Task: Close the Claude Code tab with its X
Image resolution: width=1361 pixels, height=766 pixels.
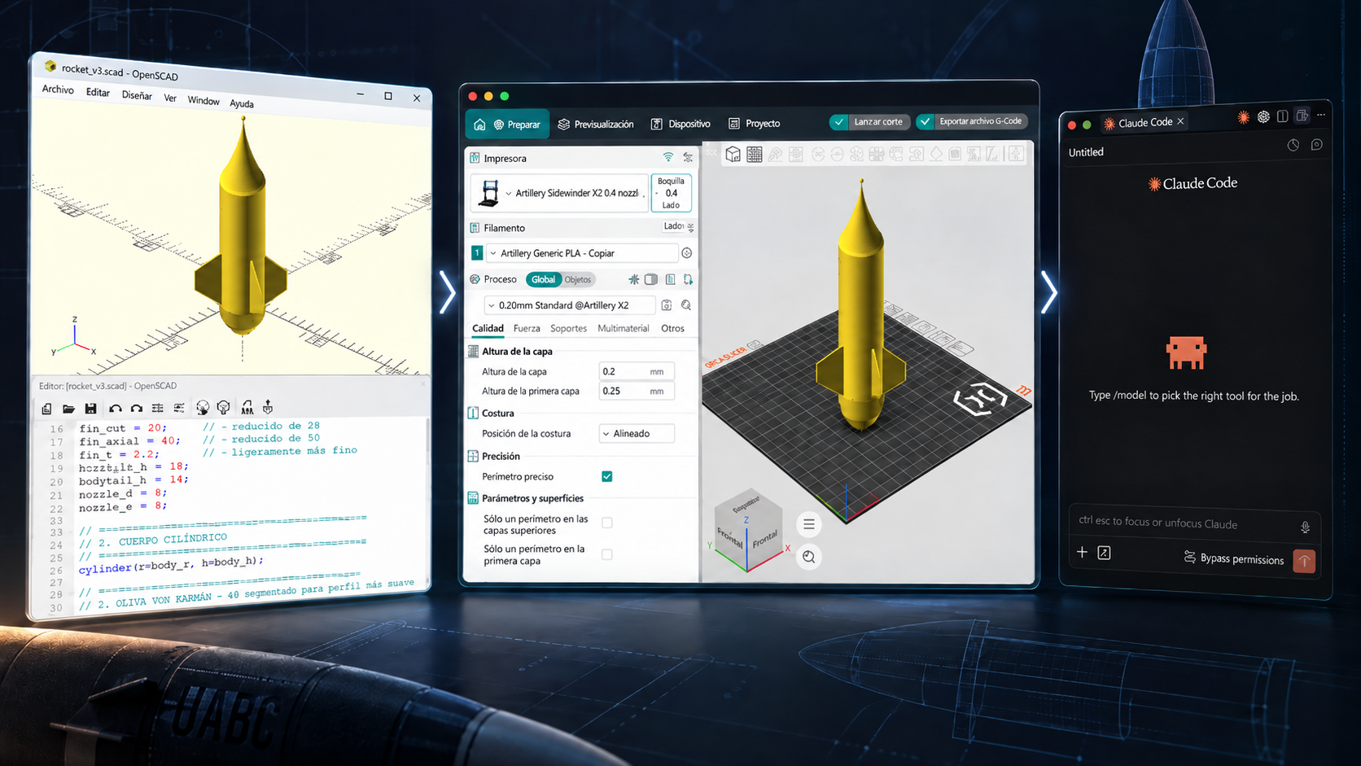Action: 1180,121
